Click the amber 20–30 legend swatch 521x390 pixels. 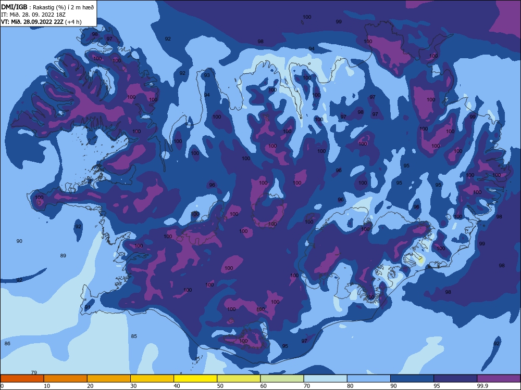(109, 379)
